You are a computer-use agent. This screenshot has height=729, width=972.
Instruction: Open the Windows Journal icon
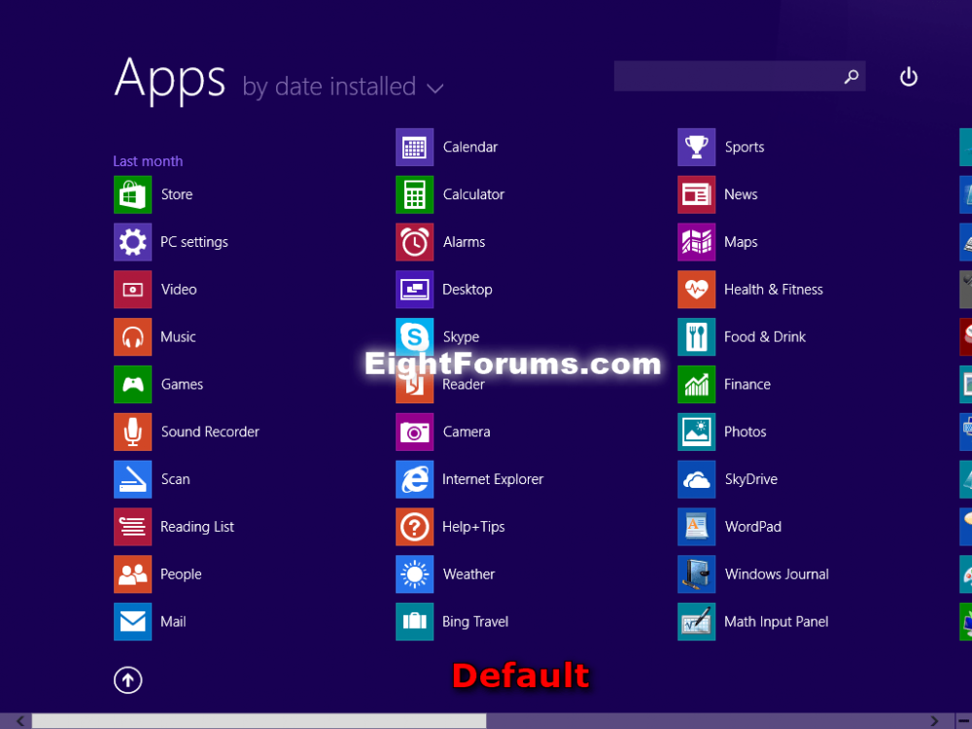click(697, 574)
